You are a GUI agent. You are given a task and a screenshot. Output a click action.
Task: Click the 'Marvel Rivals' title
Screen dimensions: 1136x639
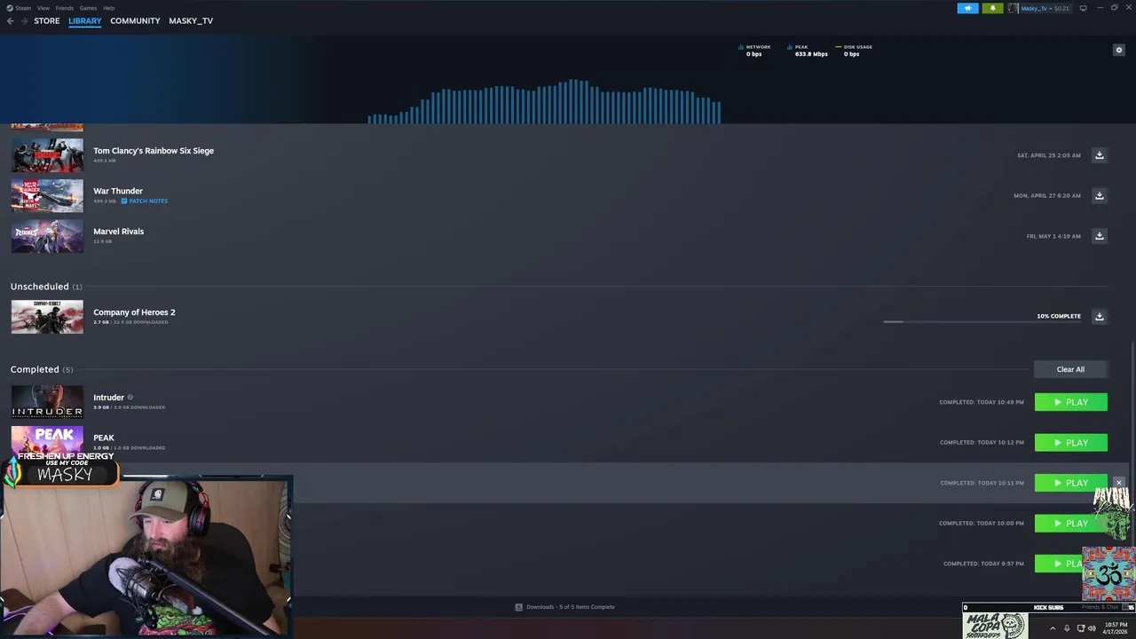(119, 232)
